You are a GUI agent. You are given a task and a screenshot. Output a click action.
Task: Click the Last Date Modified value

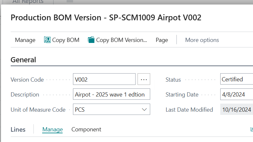click(x=236, y=109)
